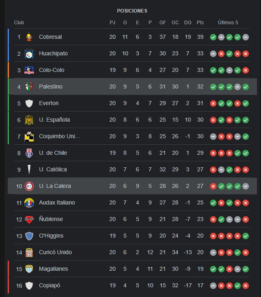Open the O'Higgins team name link
Image resolution: width=261 pixels, height=297 pixels.
pyautogui.click(x=51, y=236)
